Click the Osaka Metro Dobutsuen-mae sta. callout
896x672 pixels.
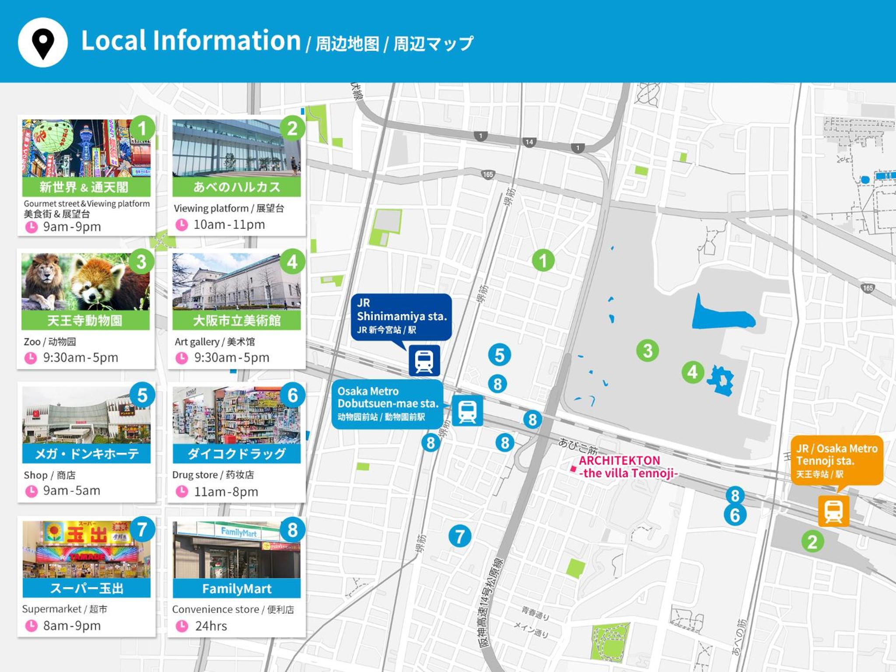[x=387, y=404]
